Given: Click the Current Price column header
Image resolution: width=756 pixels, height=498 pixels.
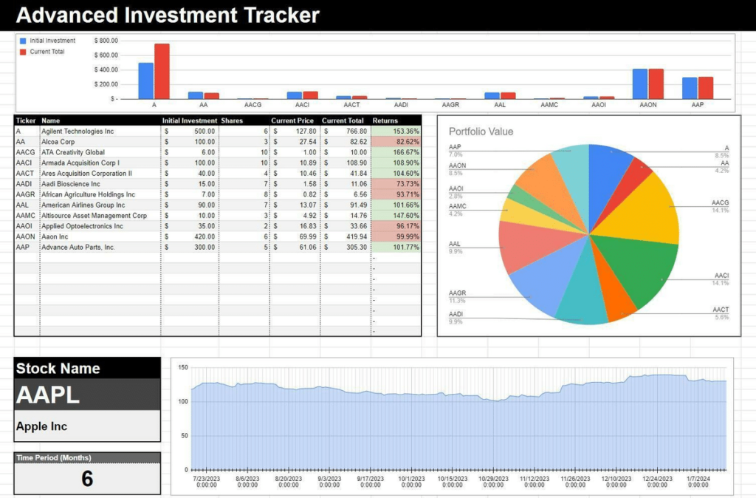Looking at the screenshot, I should [x=294, y=120].
